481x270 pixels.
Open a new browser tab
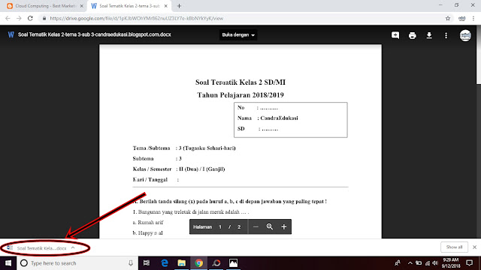coord(179,6)
